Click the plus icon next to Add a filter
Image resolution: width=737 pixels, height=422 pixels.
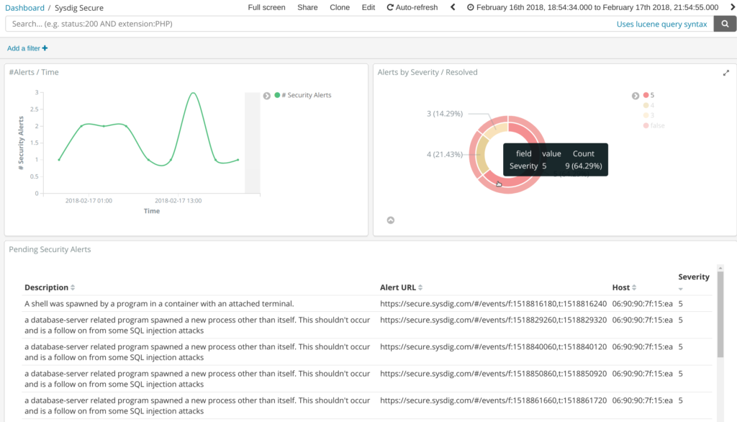point(45,48)
